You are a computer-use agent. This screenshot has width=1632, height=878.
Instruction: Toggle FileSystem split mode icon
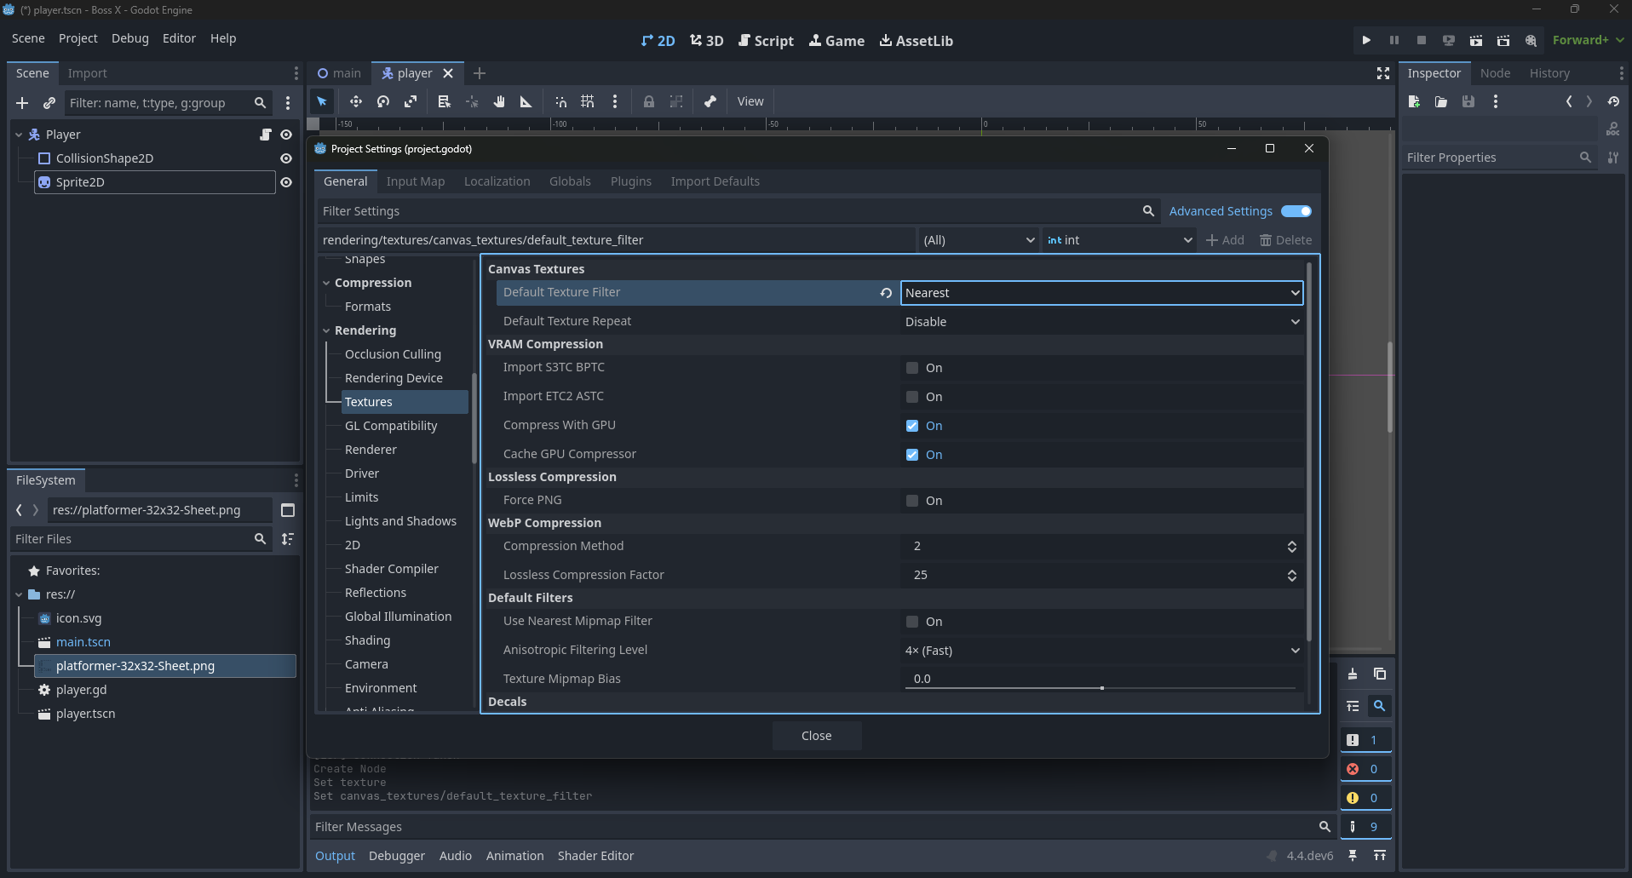click(x=288, y=510)
